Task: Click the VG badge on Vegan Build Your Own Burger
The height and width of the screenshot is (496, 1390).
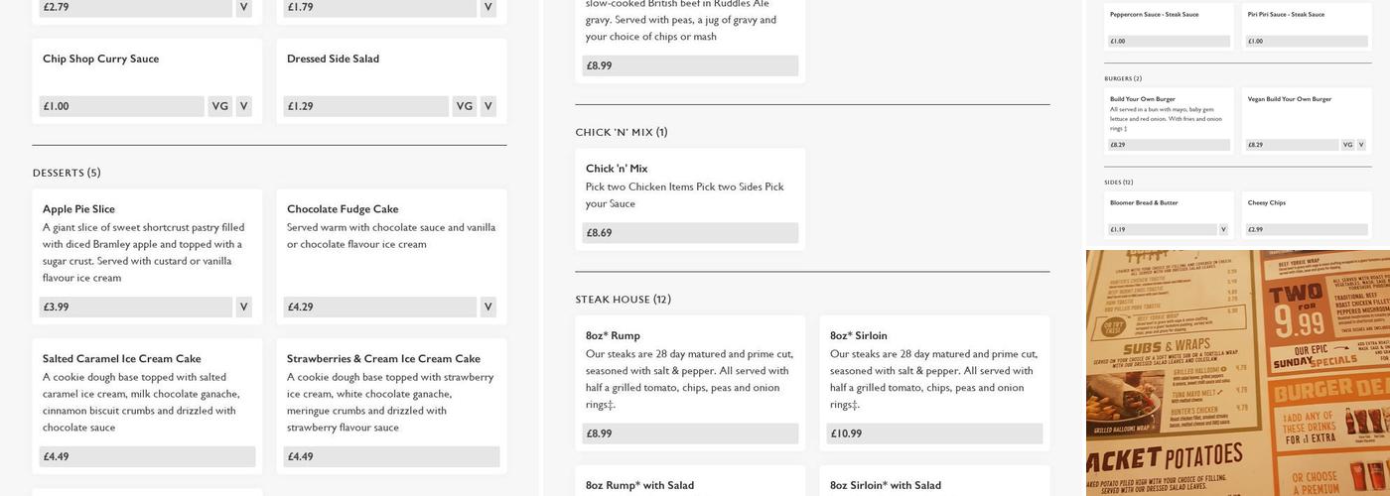Action: 1347,145
